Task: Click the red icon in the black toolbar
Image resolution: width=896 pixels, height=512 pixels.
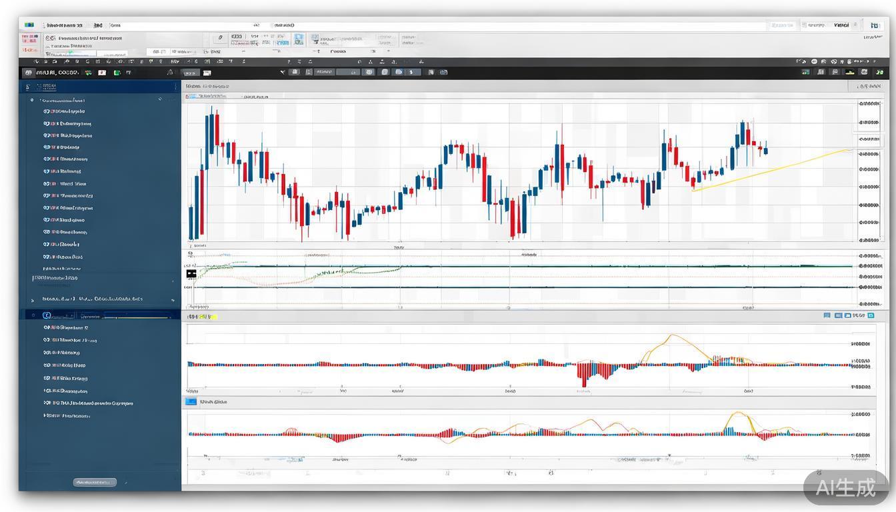Action: (102, 72)
